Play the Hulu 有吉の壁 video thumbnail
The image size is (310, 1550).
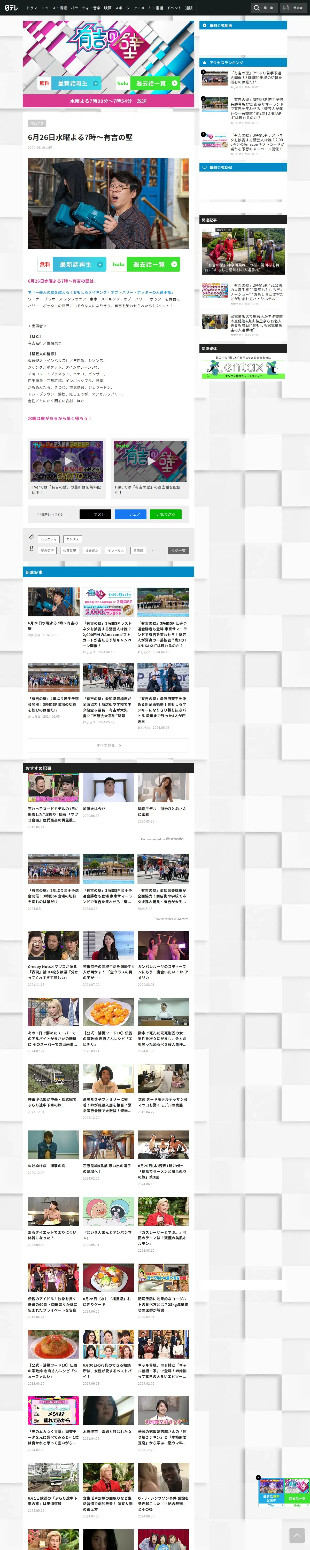click(150, 461)
